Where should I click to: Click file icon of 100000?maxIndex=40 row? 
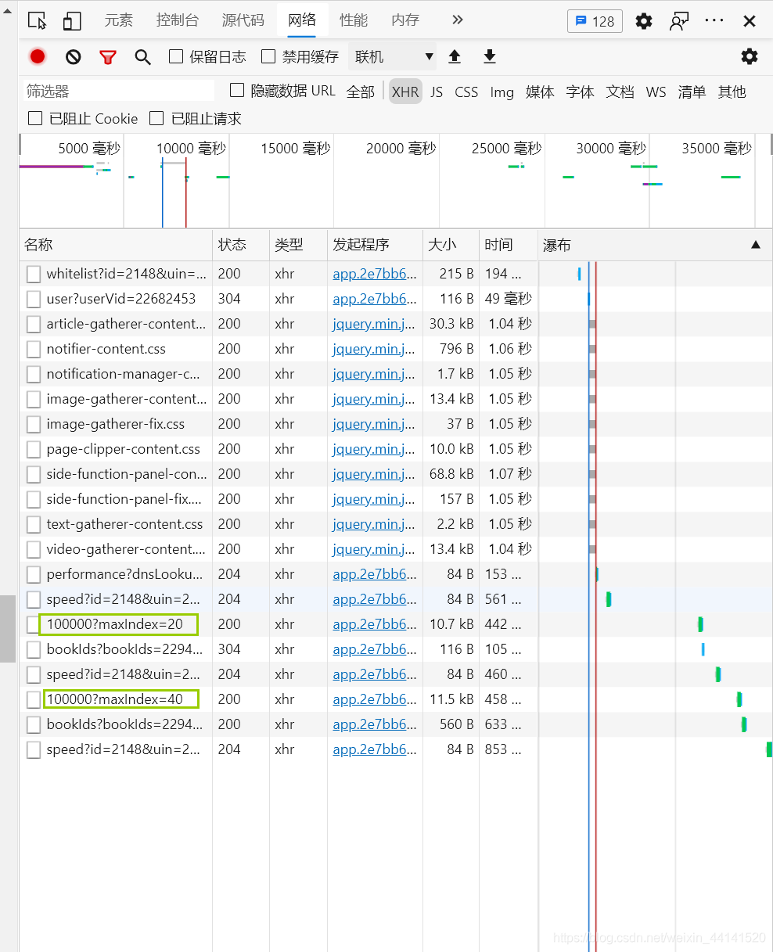point(34,699)
